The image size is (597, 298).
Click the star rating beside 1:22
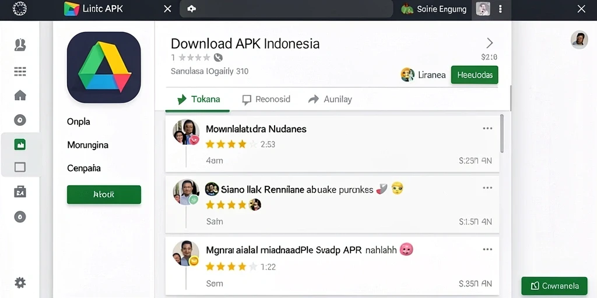click(x=231, y=267)
